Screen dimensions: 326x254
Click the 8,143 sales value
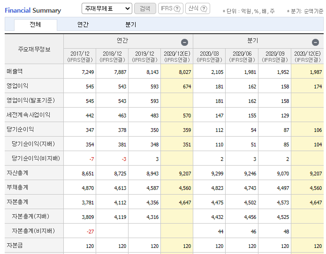tap(152, 72)
